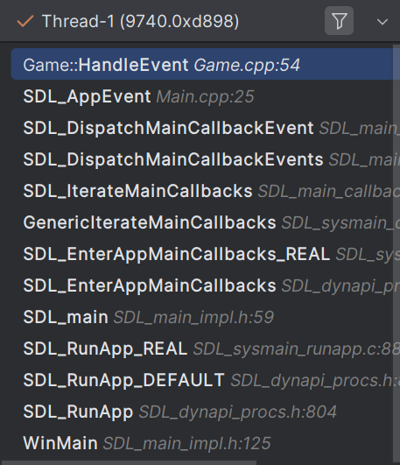
Task: Select Thread-1 (9740.0xd898) thread entry
Action: [128, 21]
